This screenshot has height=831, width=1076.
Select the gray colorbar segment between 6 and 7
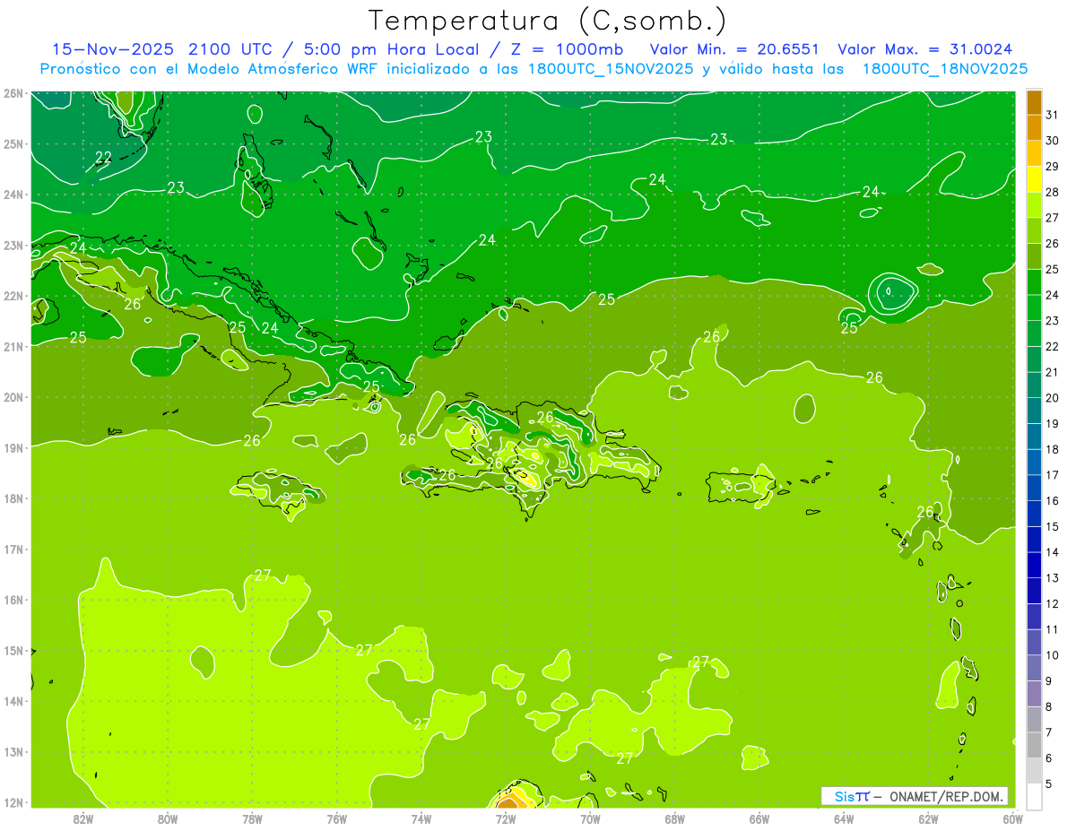1034,745
